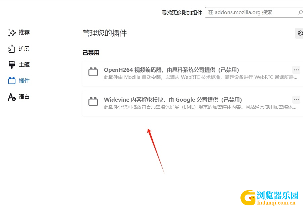Focus the addons.mozilla.org search field
The height and width of the screenshot is (206, 303).
(254, 12)
